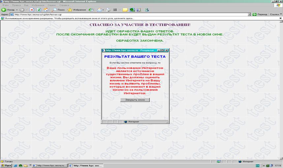283x168 pixels.
Task: Open Favorites (Избранное) star
Action: pyautogui.click(x=77, y=10)
